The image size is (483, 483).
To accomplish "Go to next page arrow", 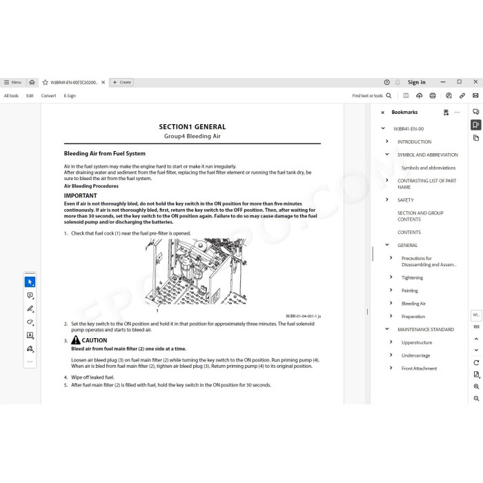I will [x=476, y=350].
